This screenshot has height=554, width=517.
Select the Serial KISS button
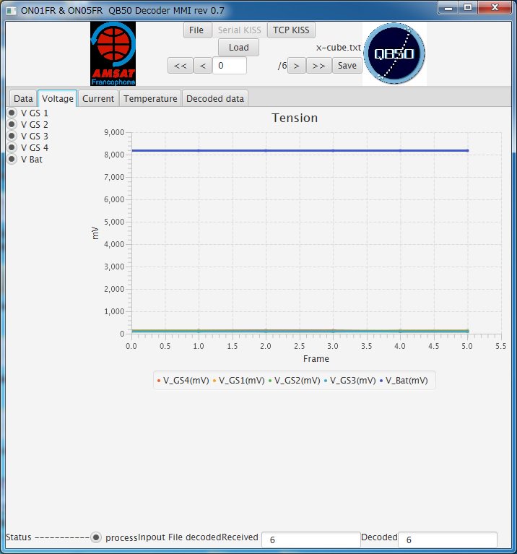pyautogui.click(x=240, y=30)
